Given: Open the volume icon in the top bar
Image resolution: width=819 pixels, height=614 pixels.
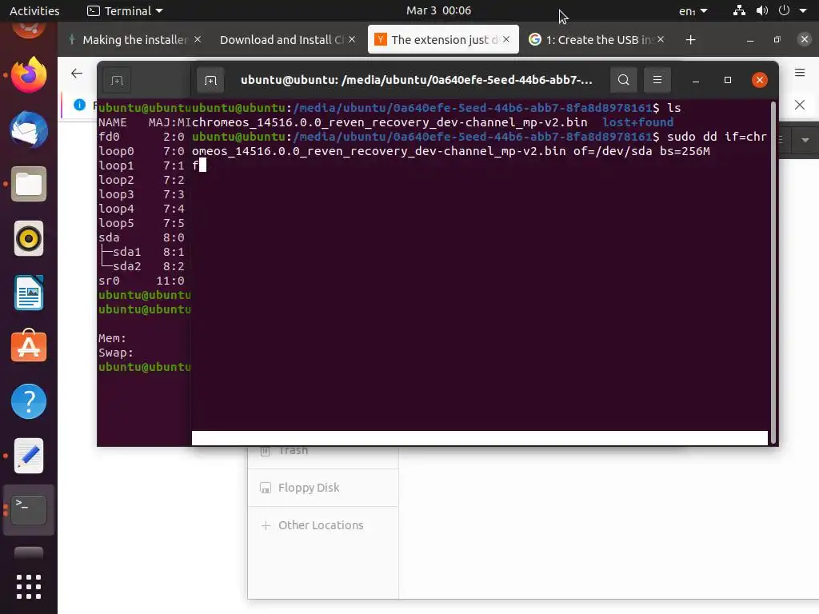Looking at the screenshot, I should [762, 10].
